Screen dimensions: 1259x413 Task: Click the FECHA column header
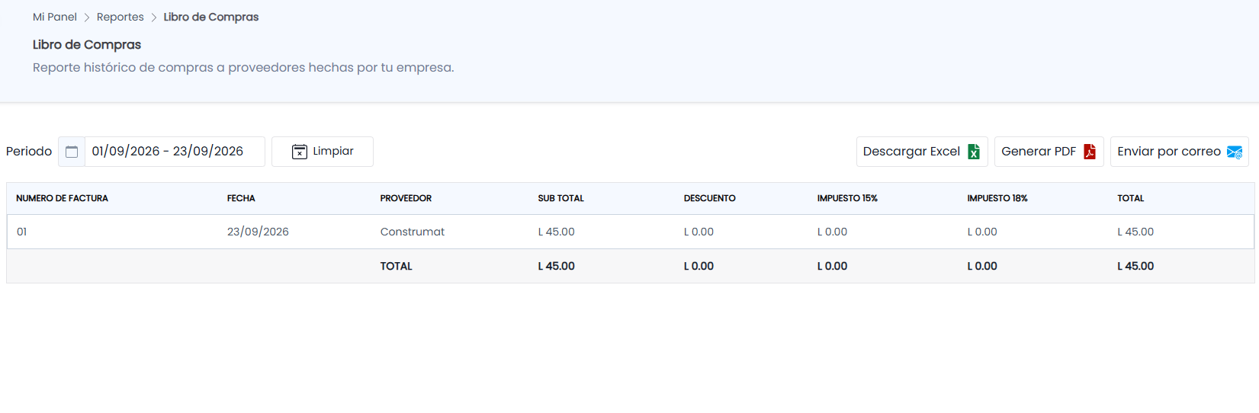[x=241, y=198]
